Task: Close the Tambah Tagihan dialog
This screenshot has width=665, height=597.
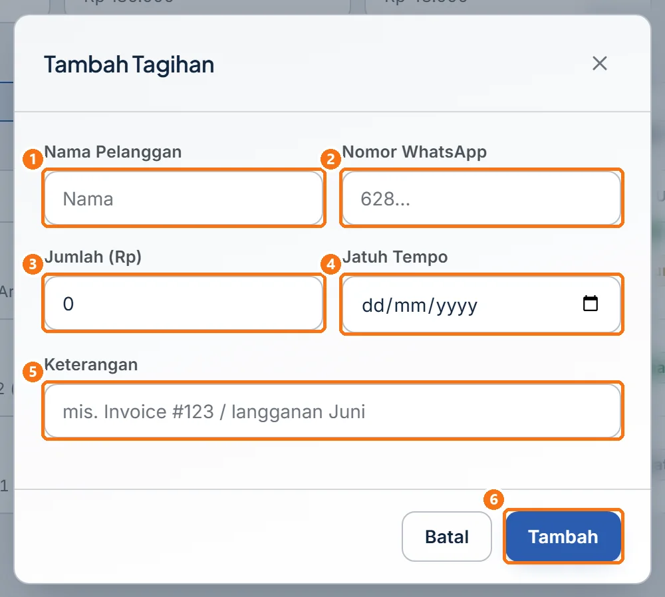Action: (599, 64)
